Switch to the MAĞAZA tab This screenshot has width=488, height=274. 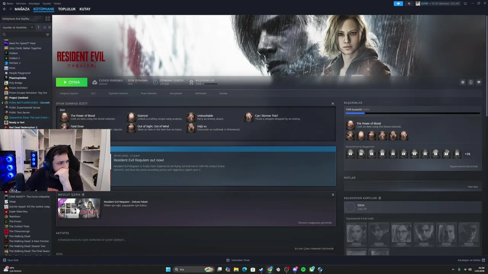tap(22, 9)
